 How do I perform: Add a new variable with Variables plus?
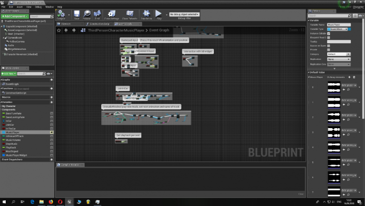click(51, 102)
